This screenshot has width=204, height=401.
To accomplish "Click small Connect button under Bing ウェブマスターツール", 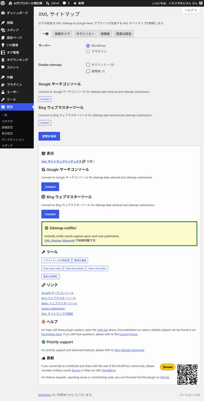I will 45,123.
